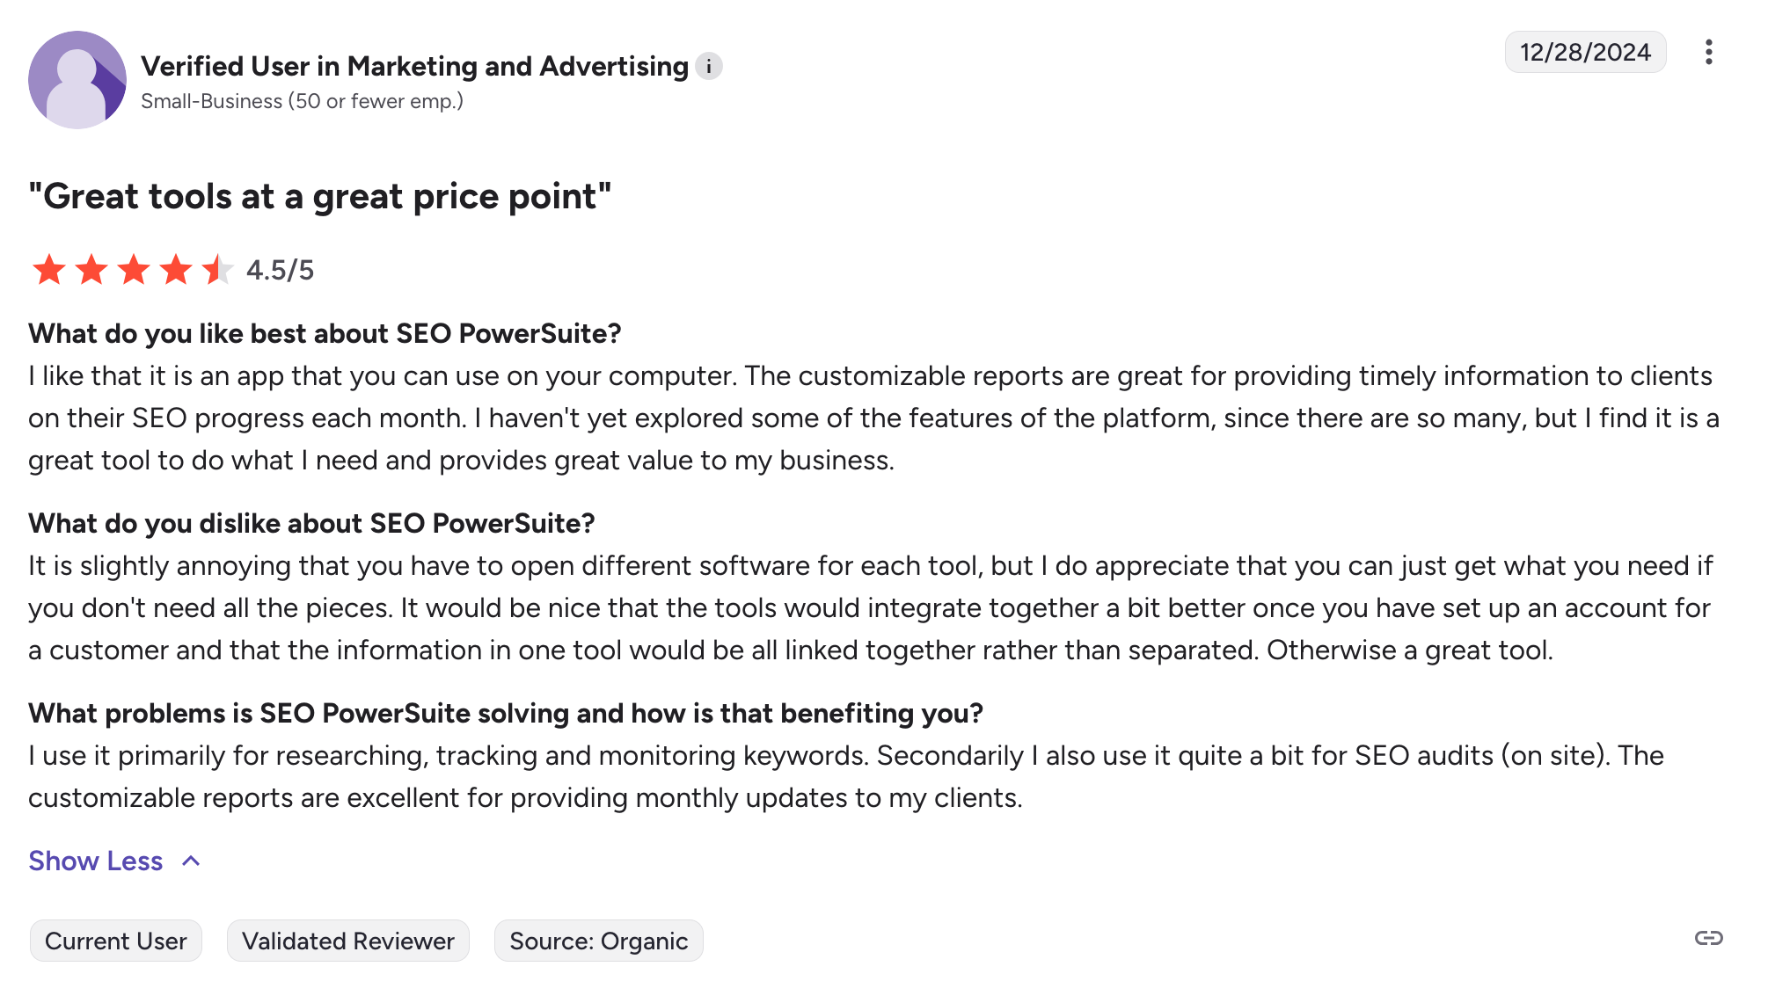The width and height of the screenshot is (1768, 981).
Task: Click the Source: Organic tag
Action: pos(598,941)
